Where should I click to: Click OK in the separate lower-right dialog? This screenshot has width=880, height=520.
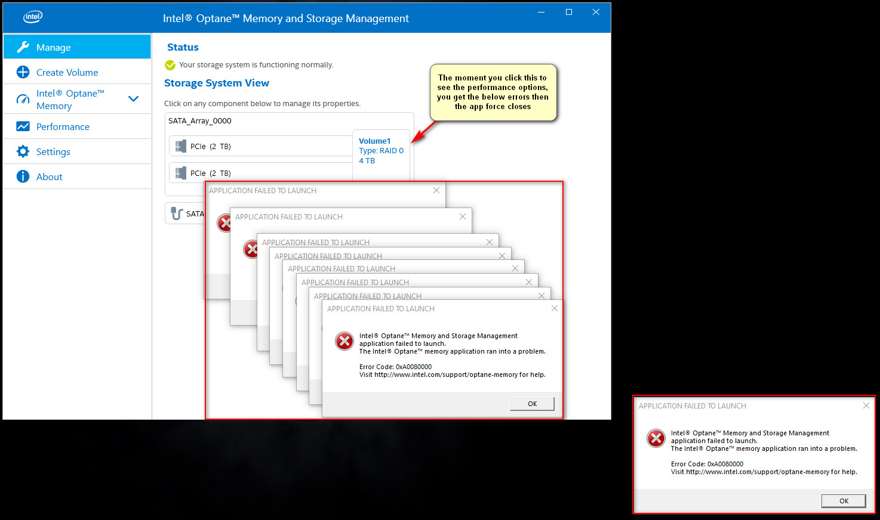pos(844,501)
